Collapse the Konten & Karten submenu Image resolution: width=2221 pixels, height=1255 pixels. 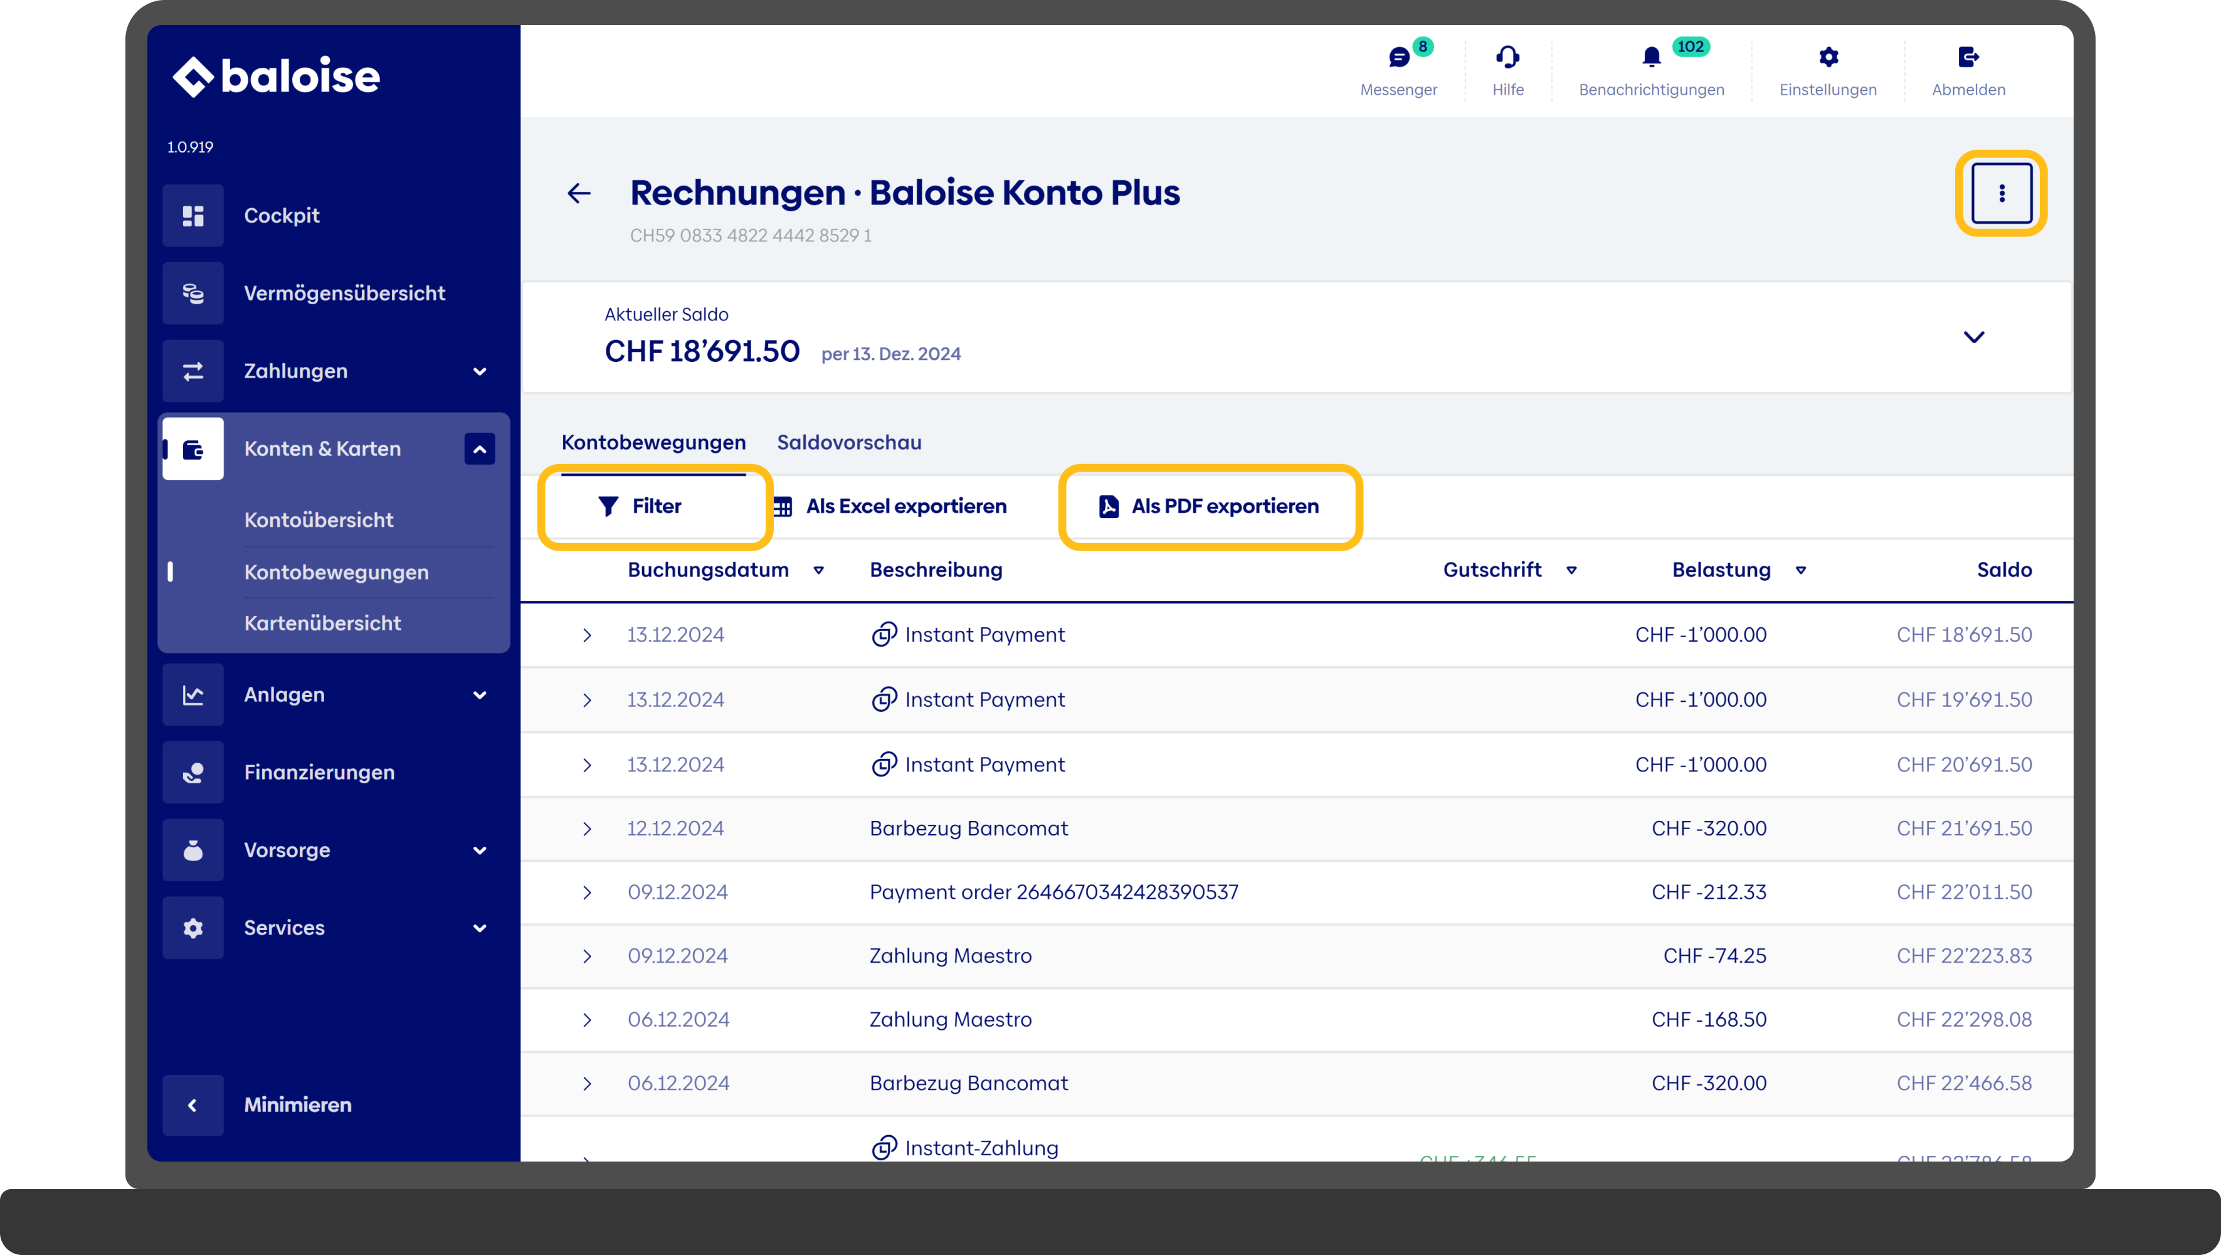coord(479,448)
